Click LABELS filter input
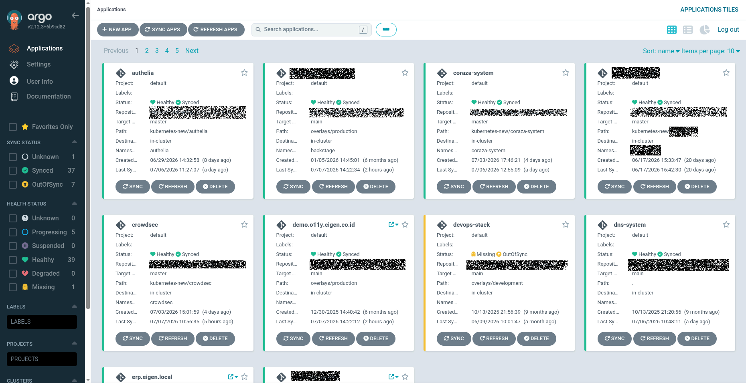746x383 pixels. tap(42, 322)
